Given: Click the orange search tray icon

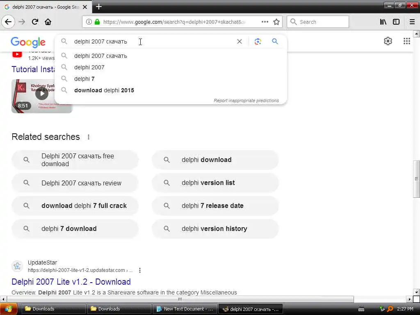Looking at the screenshot, I should pyautogui.click(x=390, y=309).
